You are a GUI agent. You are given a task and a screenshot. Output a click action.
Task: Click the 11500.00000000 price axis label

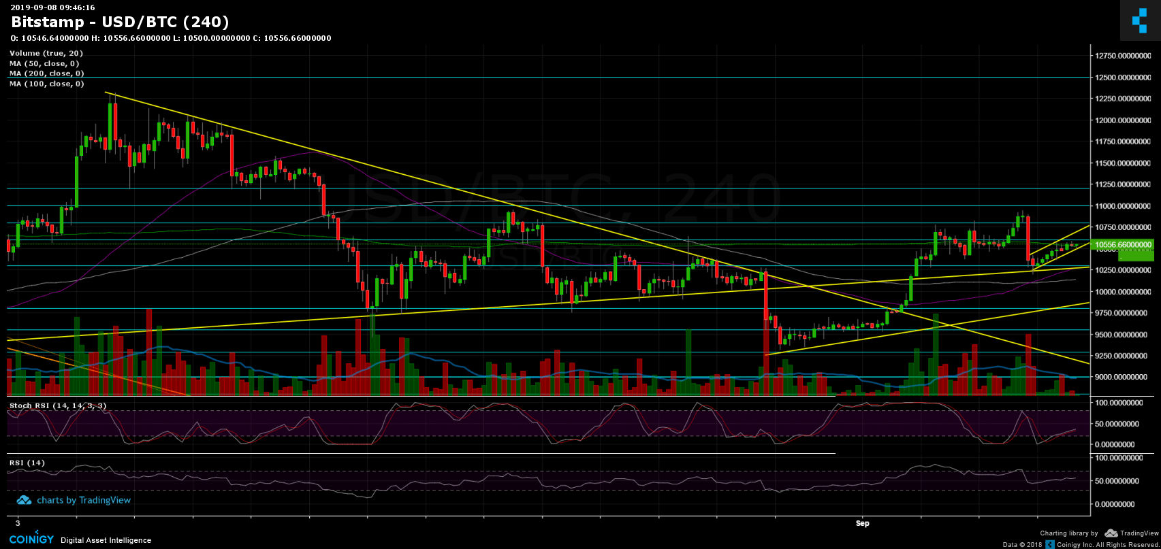1124,163
